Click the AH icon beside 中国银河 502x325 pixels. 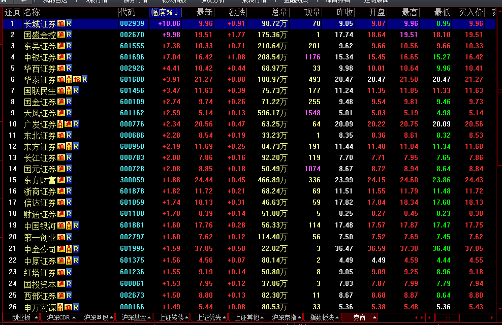point(69,225)
